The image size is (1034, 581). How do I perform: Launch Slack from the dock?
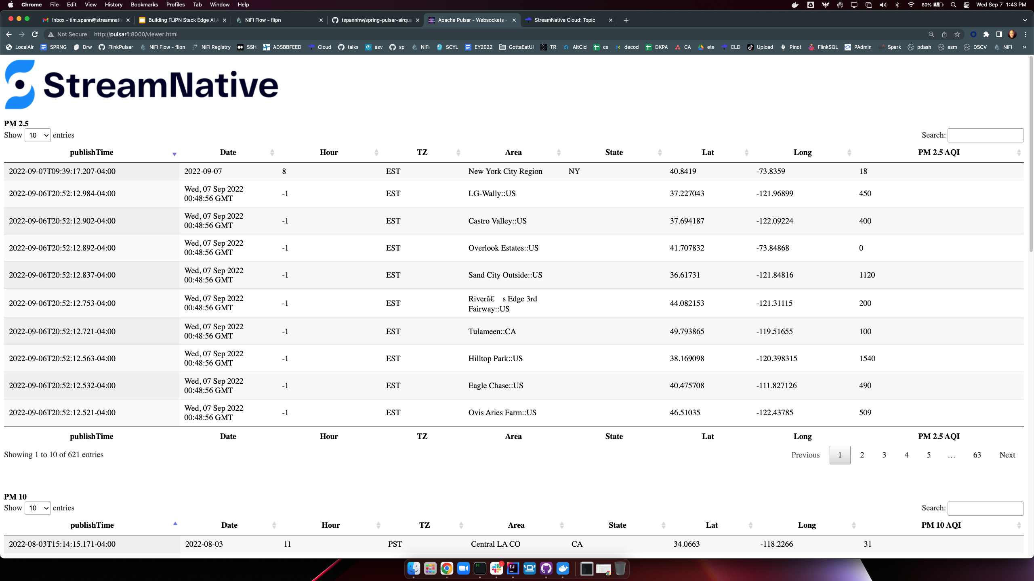(x=496, y=568)
